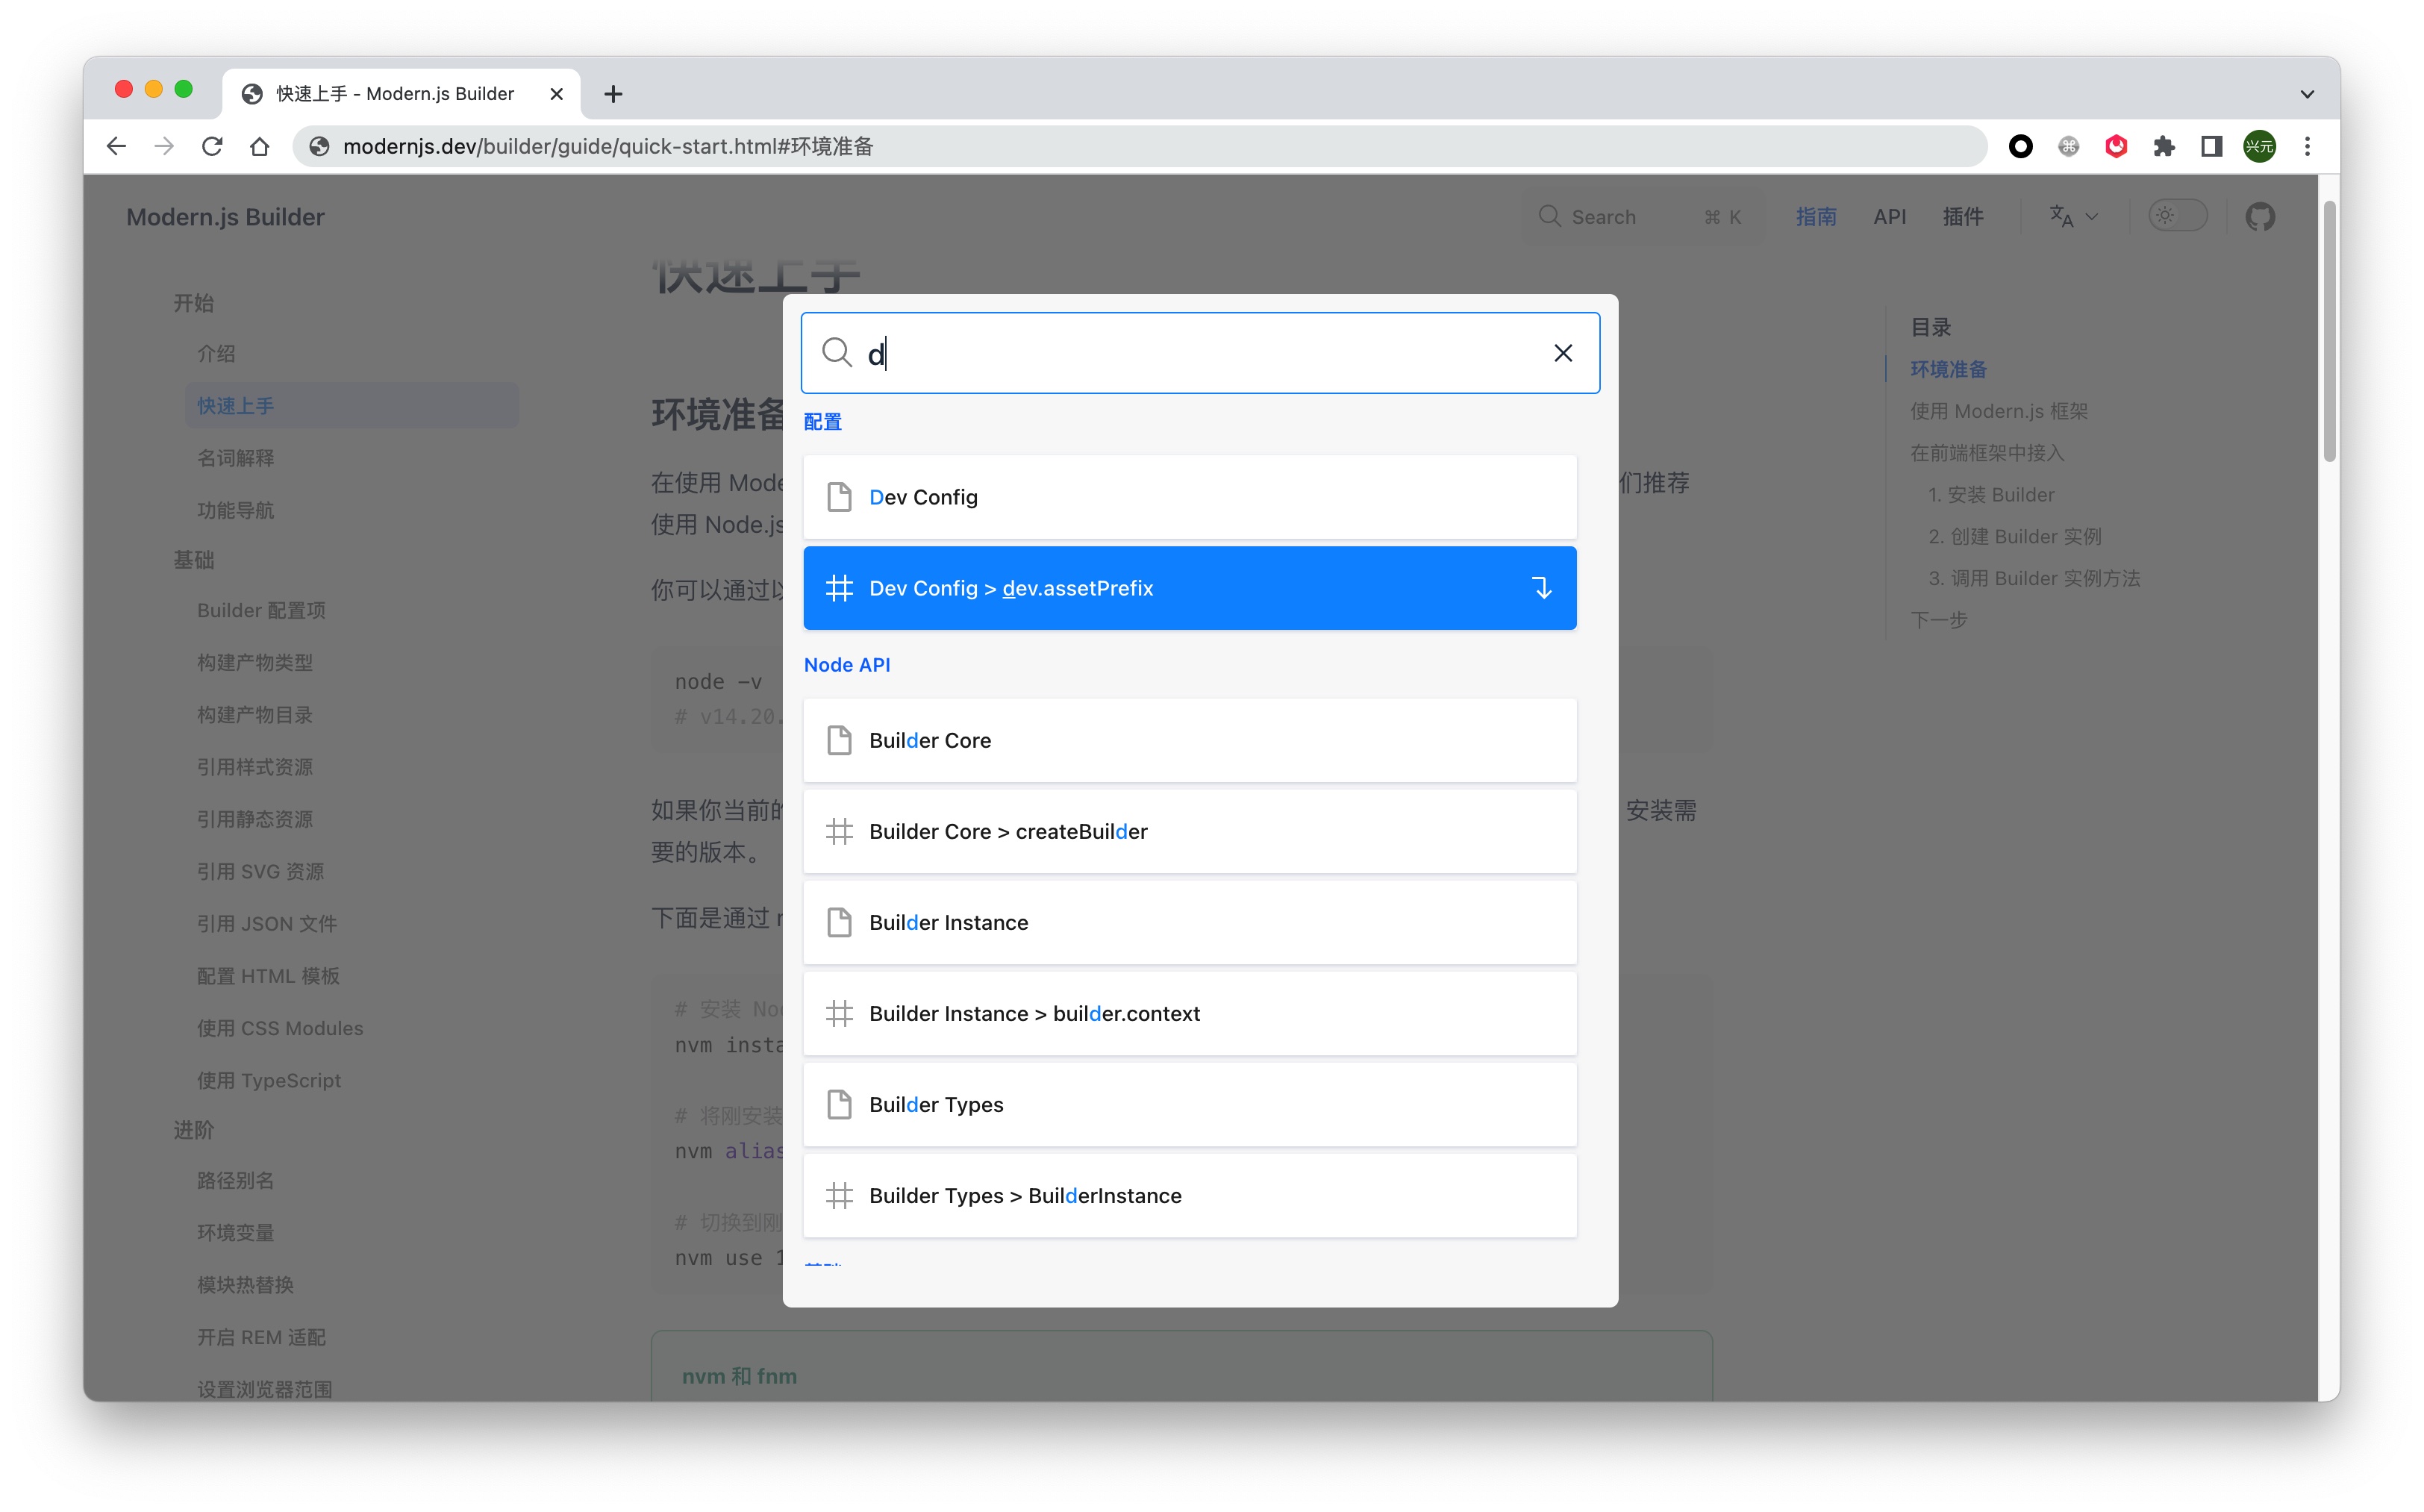The height and width of the screenshot is (1512, 2424).
Task: Click the enter arrow icon on the highlighted result
Action: (1542, 588)
